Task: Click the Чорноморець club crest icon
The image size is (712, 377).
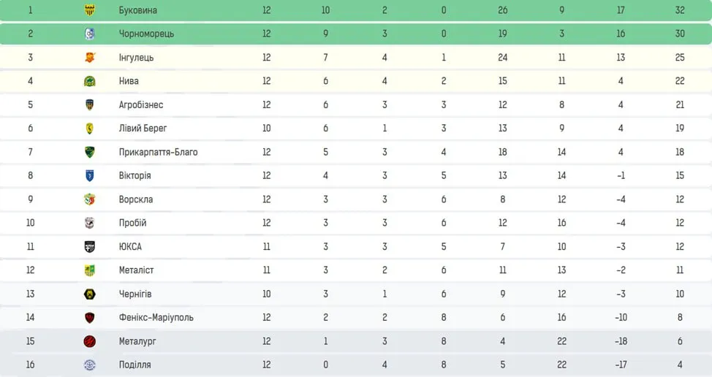Action: click(90, 34)
